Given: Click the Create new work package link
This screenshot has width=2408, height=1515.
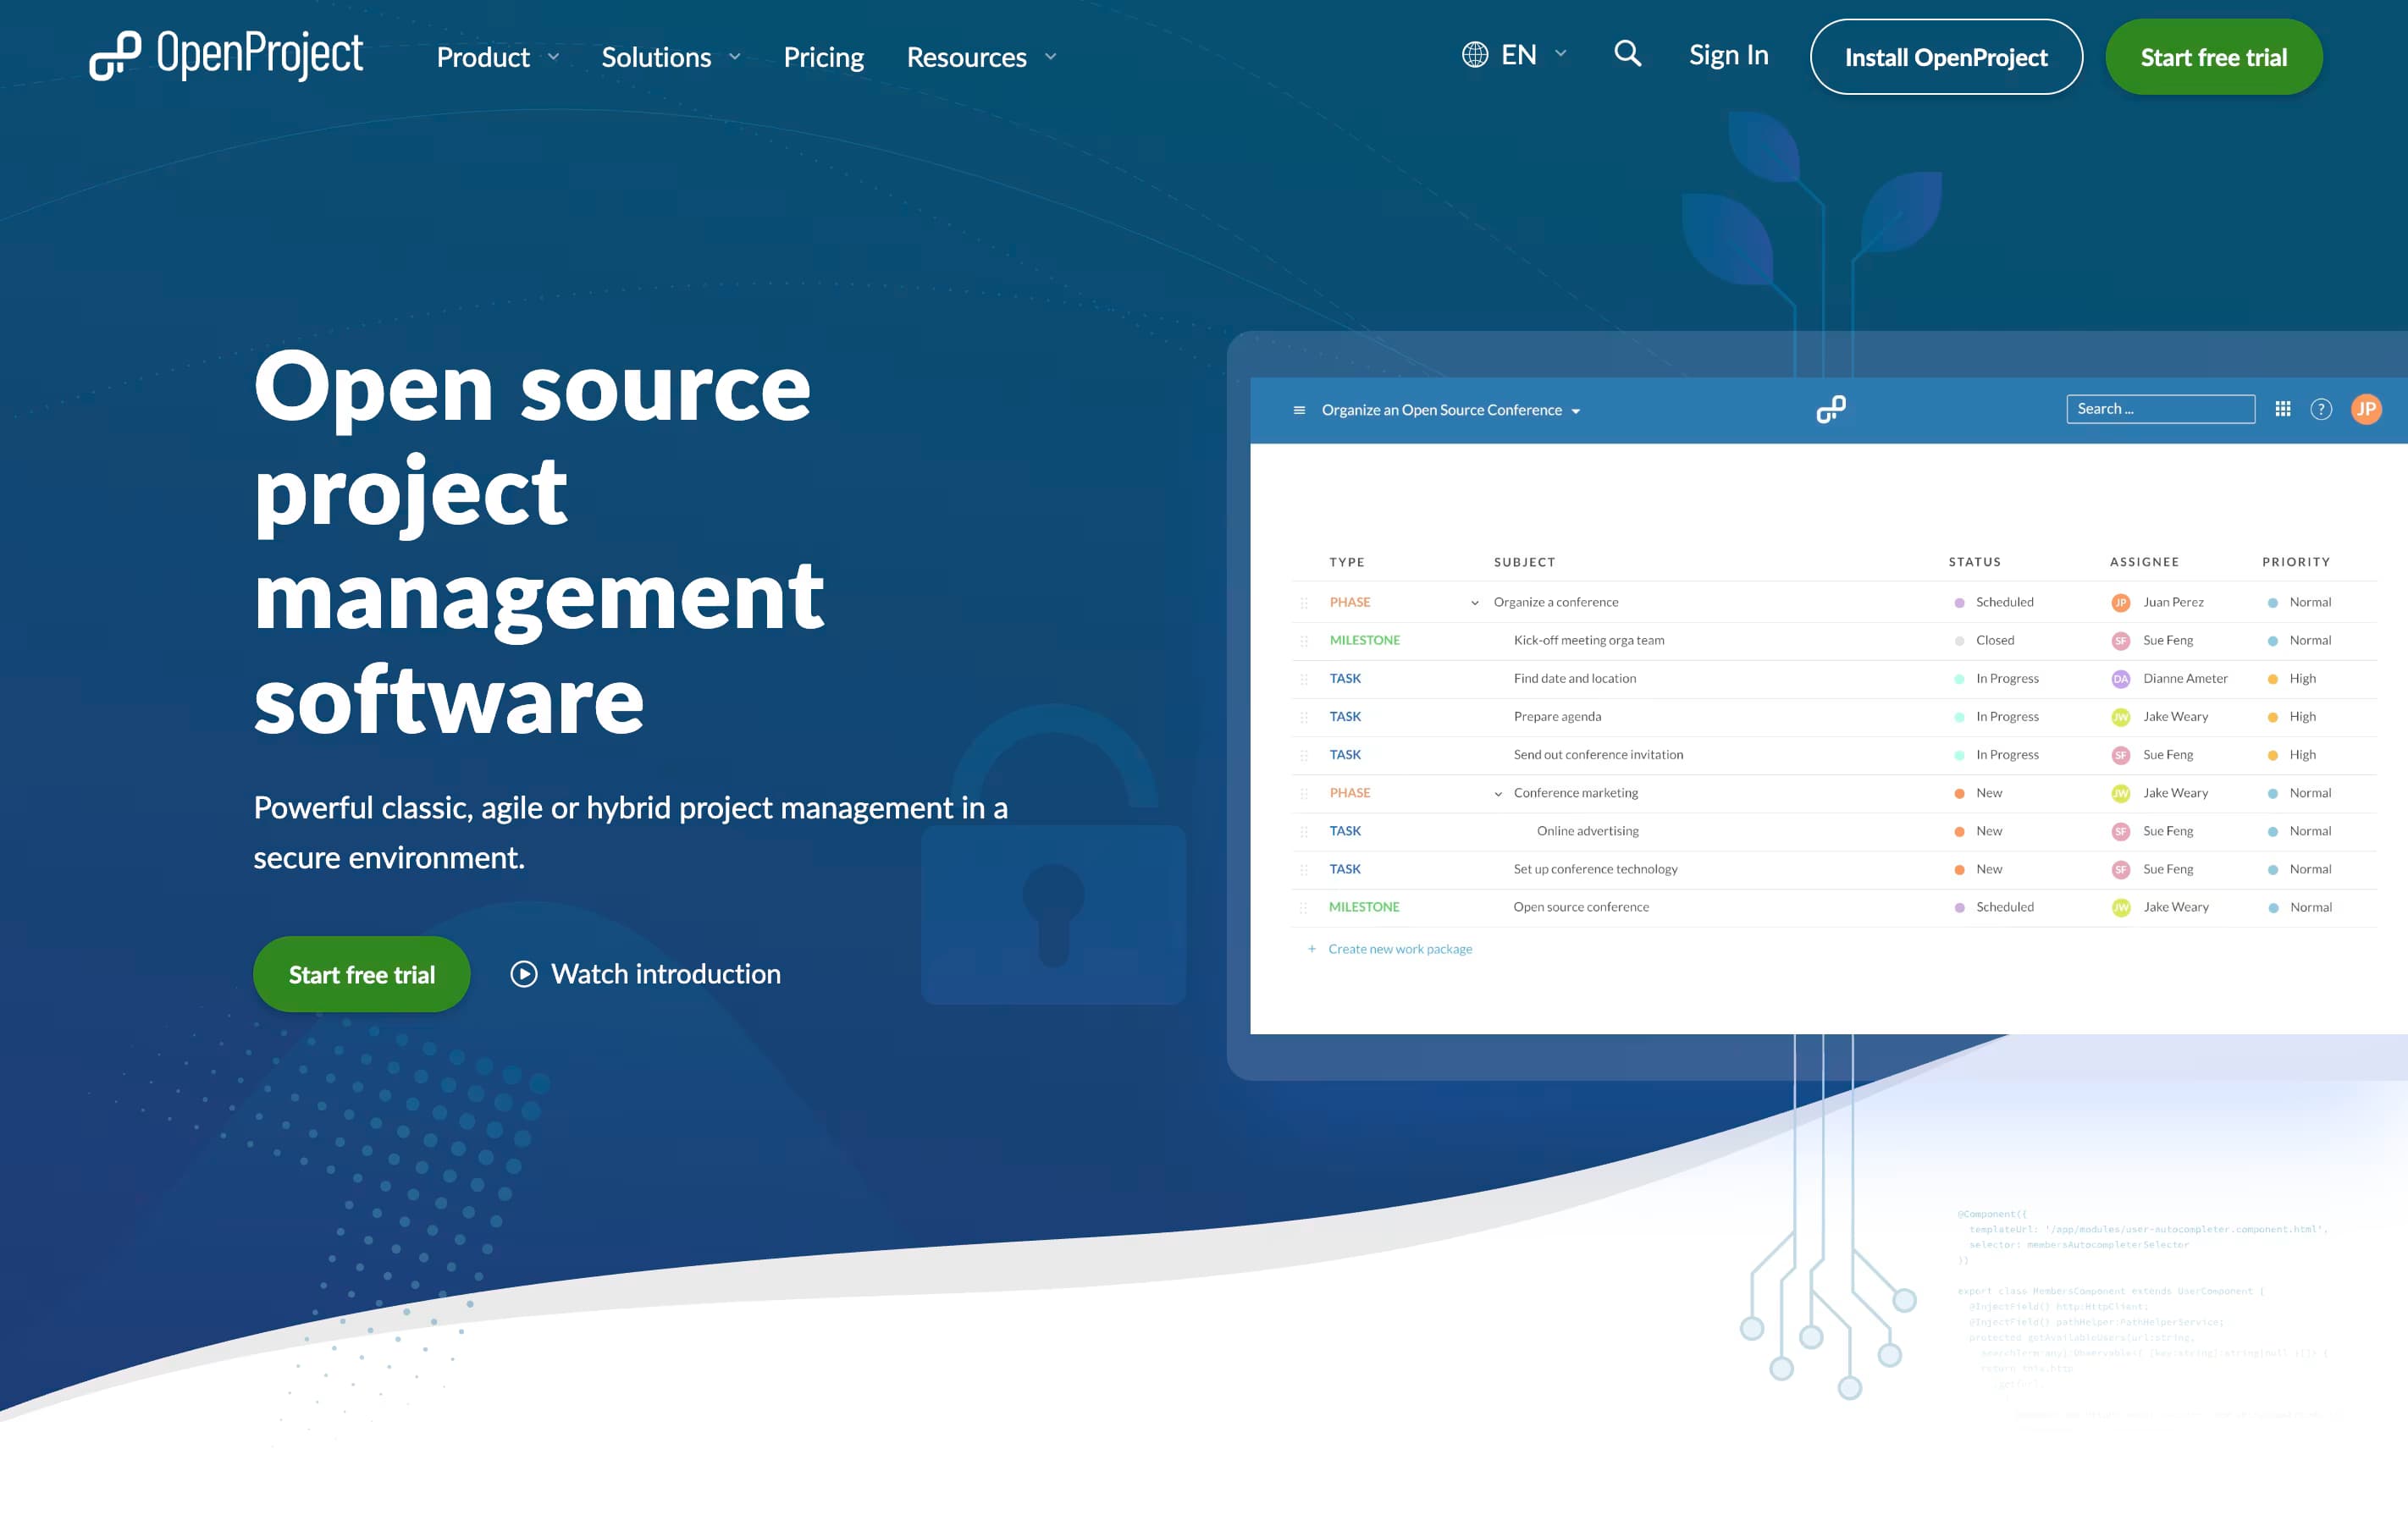Looking at the screenshot, I should [x=1399, y=949].
